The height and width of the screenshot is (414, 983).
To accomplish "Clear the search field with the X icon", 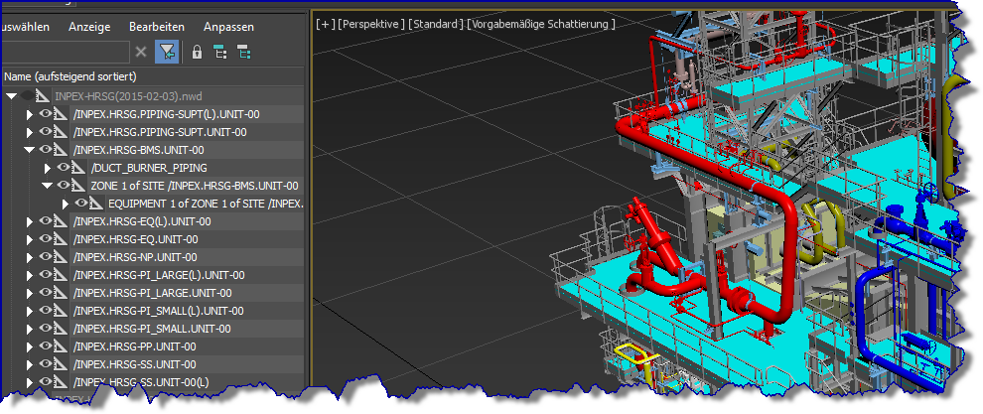I will pos(141,52).
